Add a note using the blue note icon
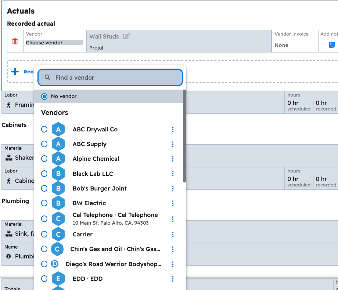The width and height of the screenshot is (338, 290). 332,45
